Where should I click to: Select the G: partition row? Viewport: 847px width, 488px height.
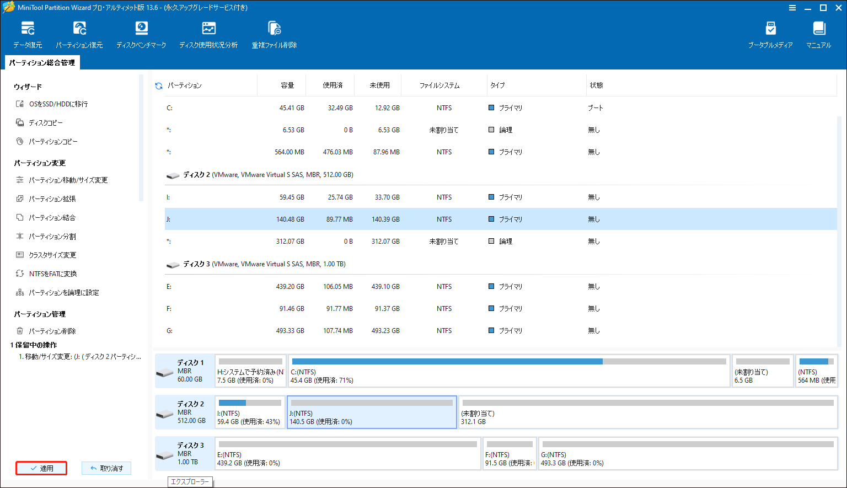(x=501, y=331)
